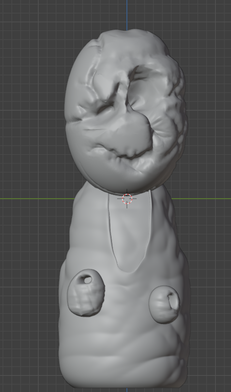
Task: Click the squinting left eye crease on the face
Action: pos(105,107)
